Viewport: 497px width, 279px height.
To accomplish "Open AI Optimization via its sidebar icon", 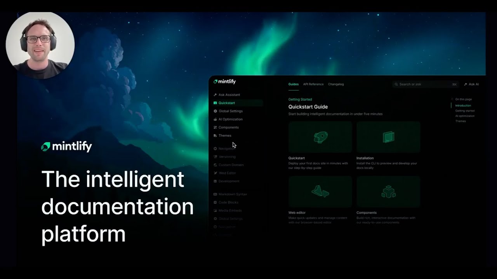I will [215, 119].
